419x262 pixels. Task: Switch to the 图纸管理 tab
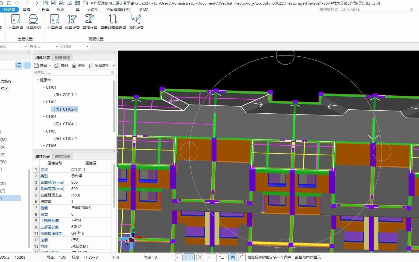point(62,58)
